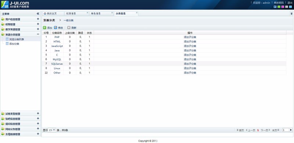Click the blue 修改 edit icon

[55, 28]
